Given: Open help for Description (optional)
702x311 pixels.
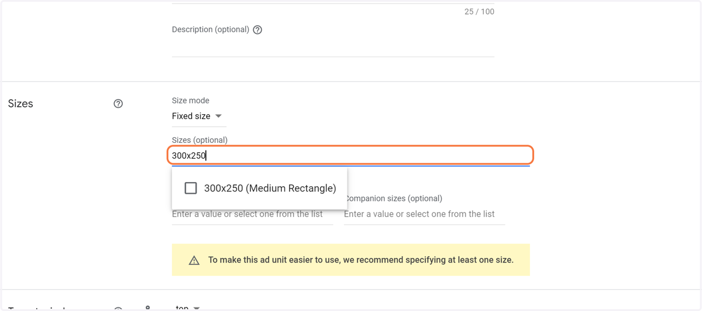Looking at the screenshot, I should [257, 30].
